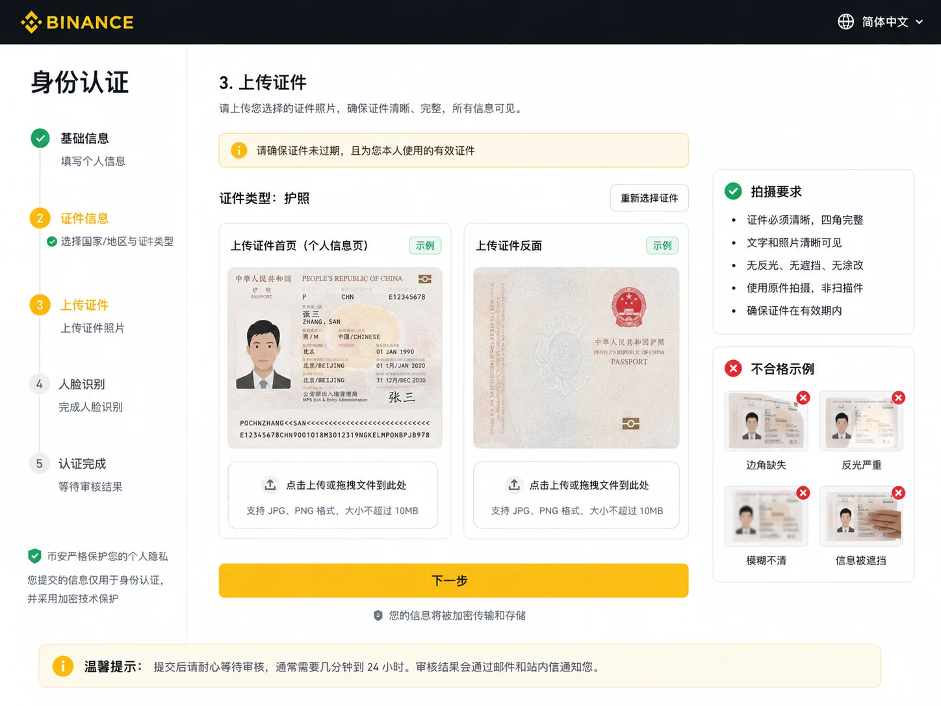Click the sidebar text 完成人脸识别
This screenshot has height=706, width=941.
click(x=90, y=407)
